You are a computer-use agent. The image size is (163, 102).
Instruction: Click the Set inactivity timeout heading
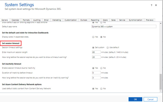[x=12, y=64]
